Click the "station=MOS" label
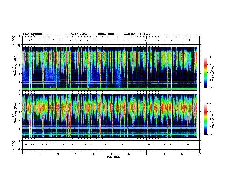The image size is (225, 173). [106, 34]
